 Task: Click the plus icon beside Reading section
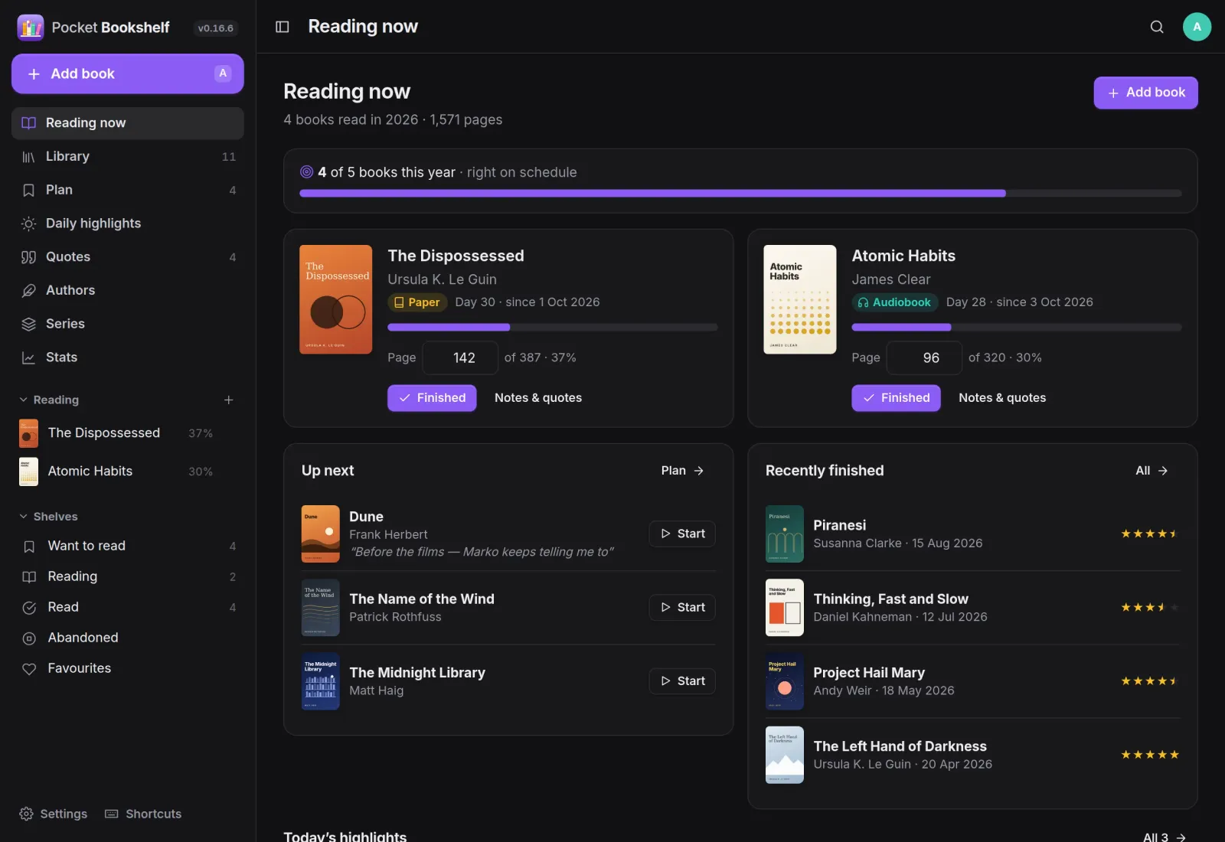tap(228, 400)
